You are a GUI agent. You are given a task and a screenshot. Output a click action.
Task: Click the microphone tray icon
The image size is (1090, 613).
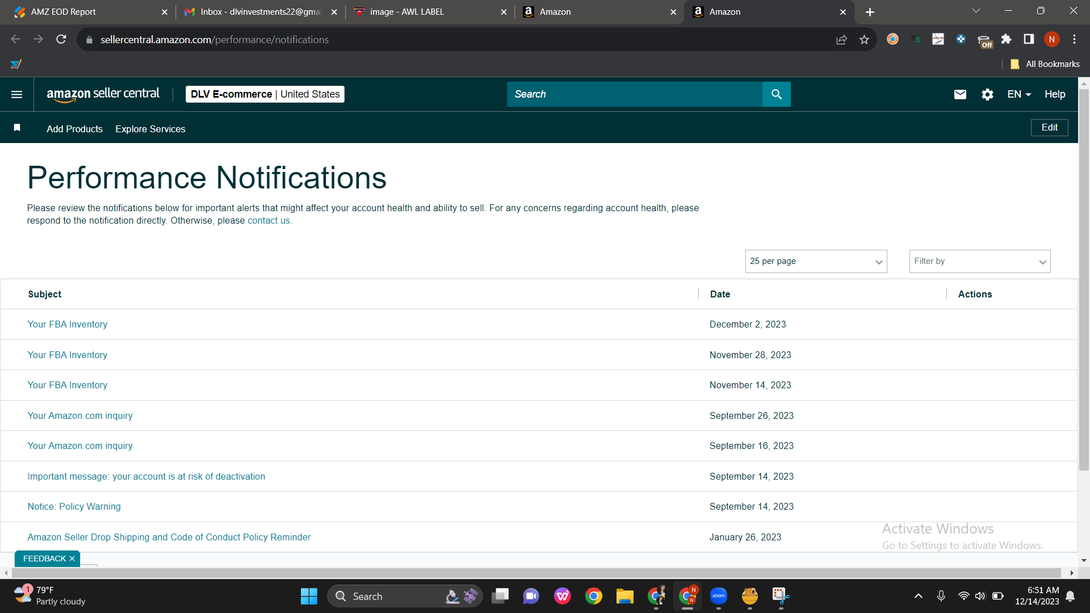coord(941,596)
